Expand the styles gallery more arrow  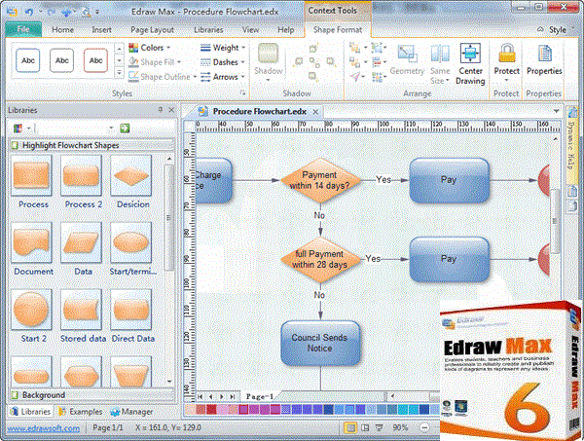click(x=119, y=72)
